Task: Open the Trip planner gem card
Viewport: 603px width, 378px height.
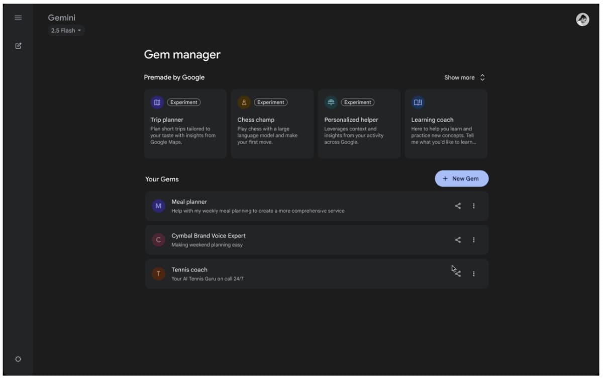Action: 185,124
